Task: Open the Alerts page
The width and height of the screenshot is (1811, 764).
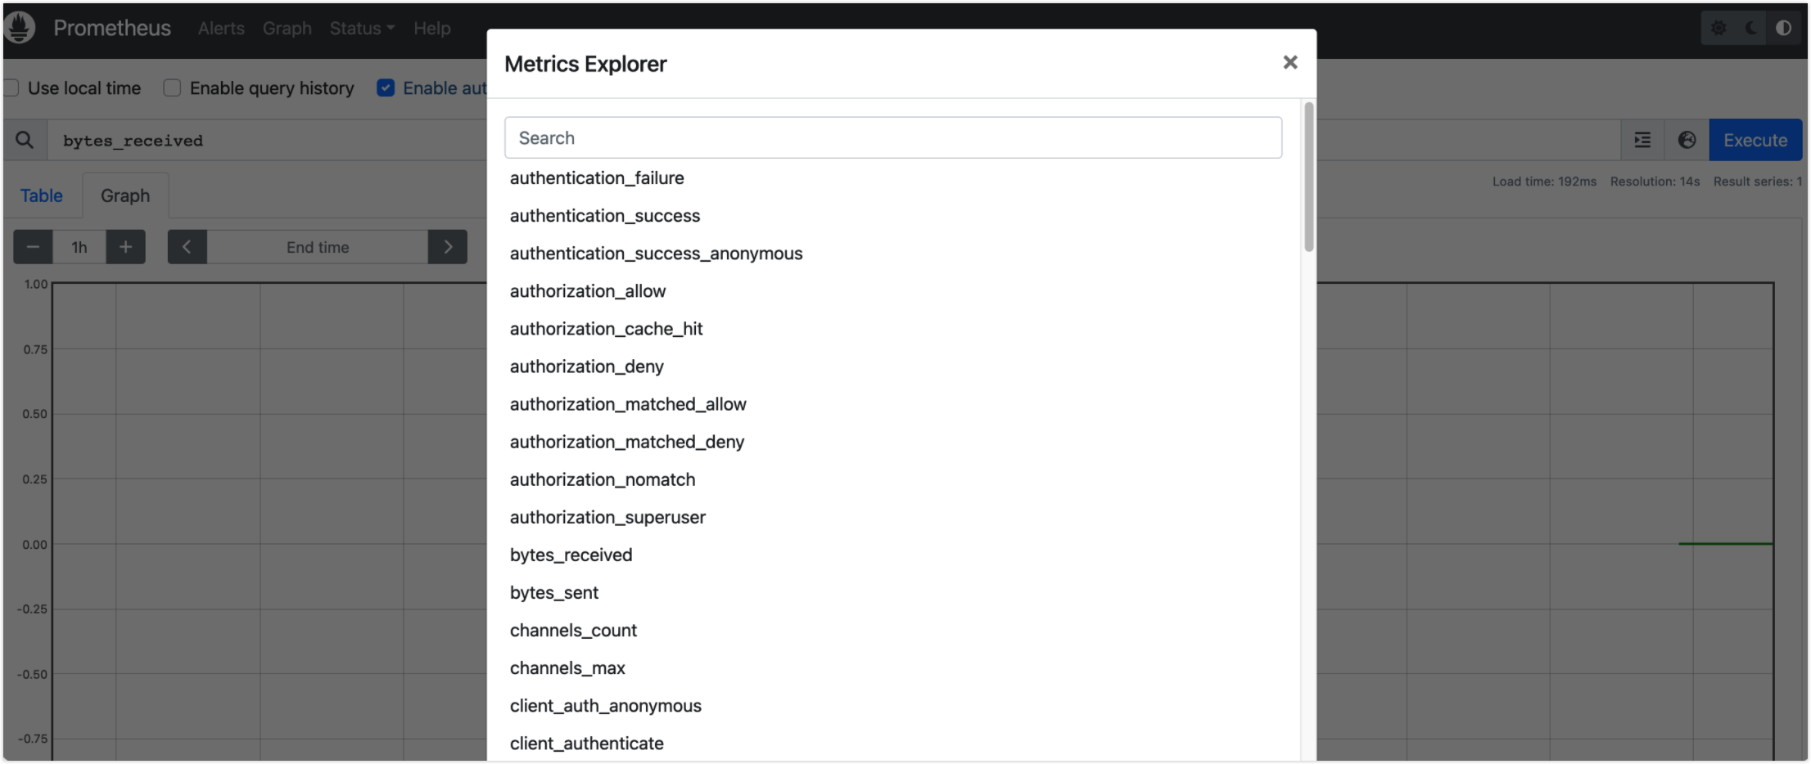Action: pos(221,28)
